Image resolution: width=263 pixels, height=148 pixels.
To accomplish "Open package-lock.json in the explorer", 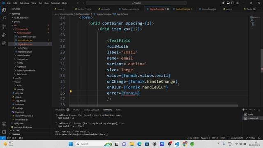I will [23, 127].
